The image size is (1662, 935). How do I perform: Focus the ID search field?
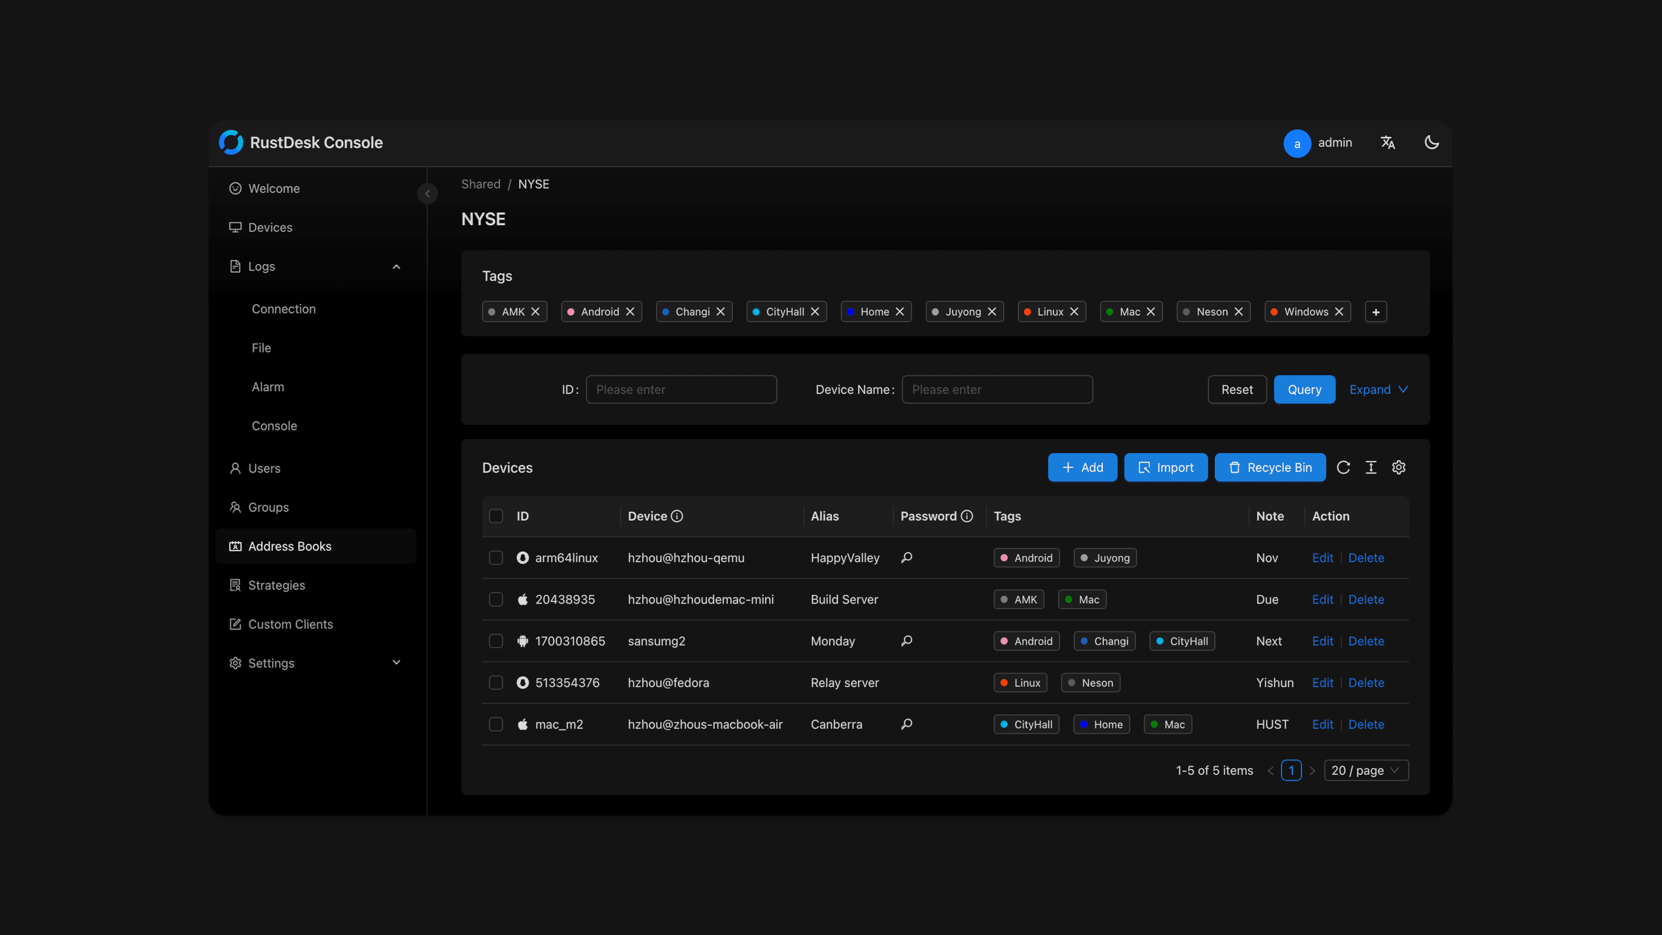click(x=681, y=390)
